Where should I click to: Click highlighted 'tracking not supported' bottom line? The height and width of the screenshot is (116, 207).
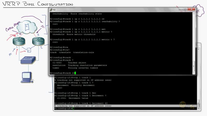point(83,106)
